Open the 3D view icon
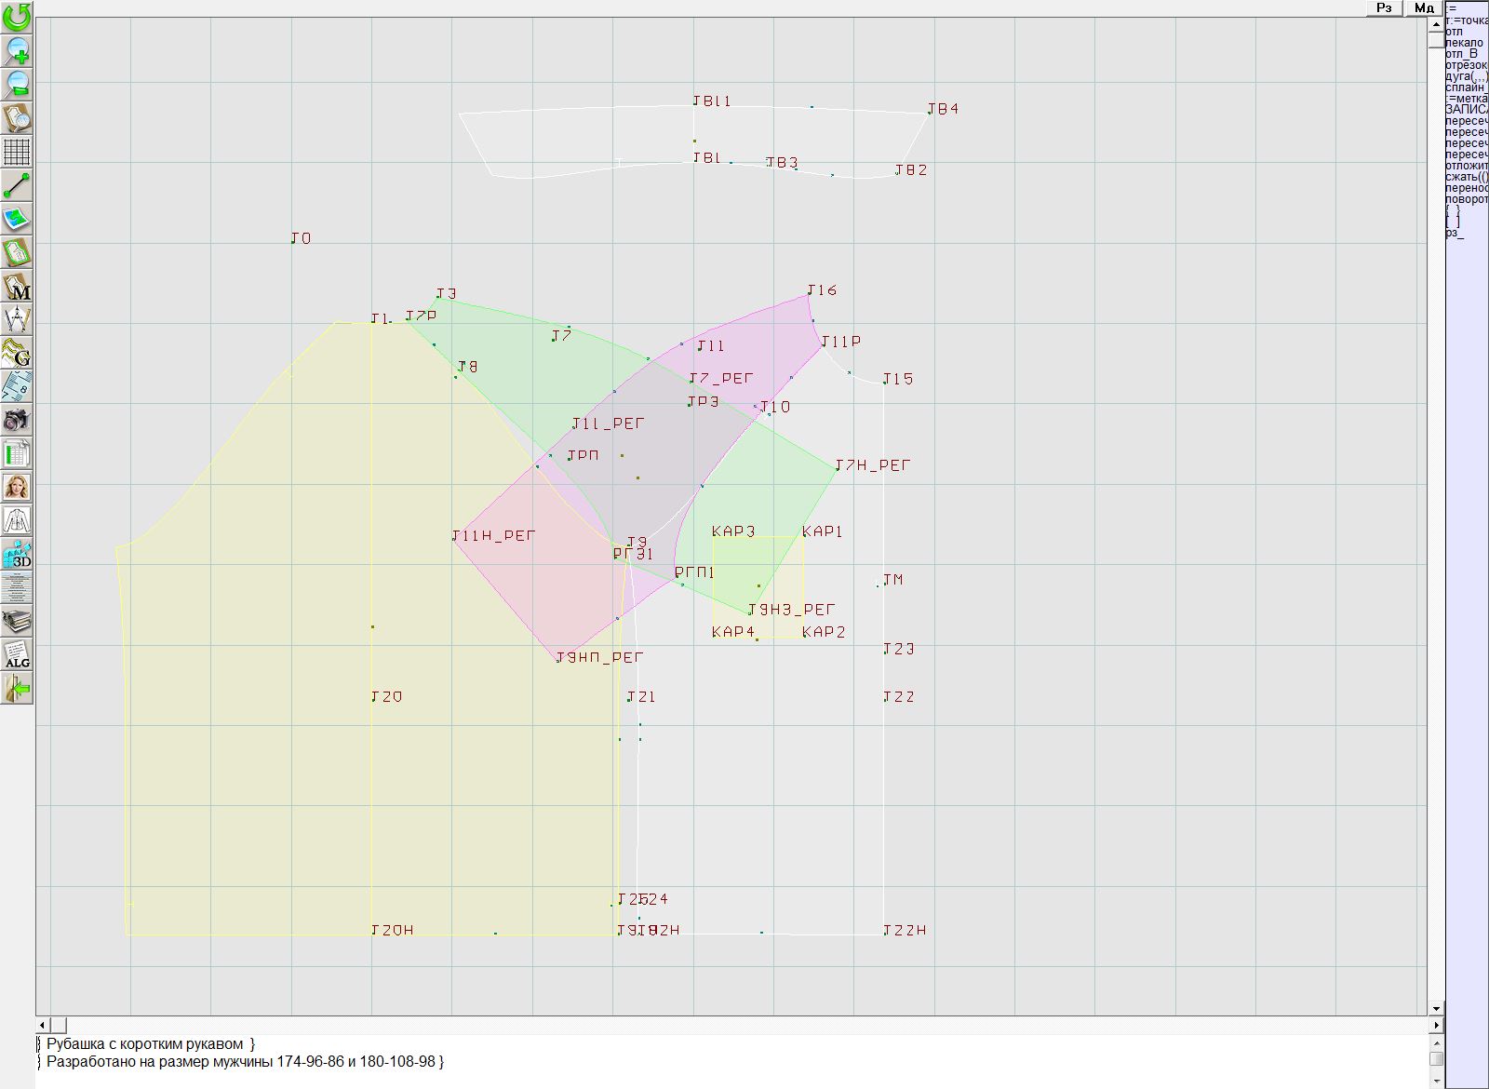Image resolution: width=1489 pixels, height=1089 pixels. [x=17, y=554]
